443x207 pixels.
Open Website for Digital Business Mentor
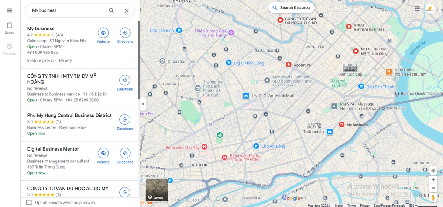point(103,156)
